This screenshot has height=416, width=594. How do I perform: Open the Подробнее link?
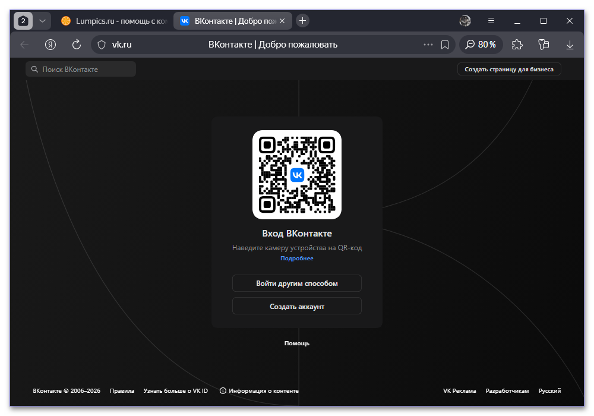pos(296,259)
